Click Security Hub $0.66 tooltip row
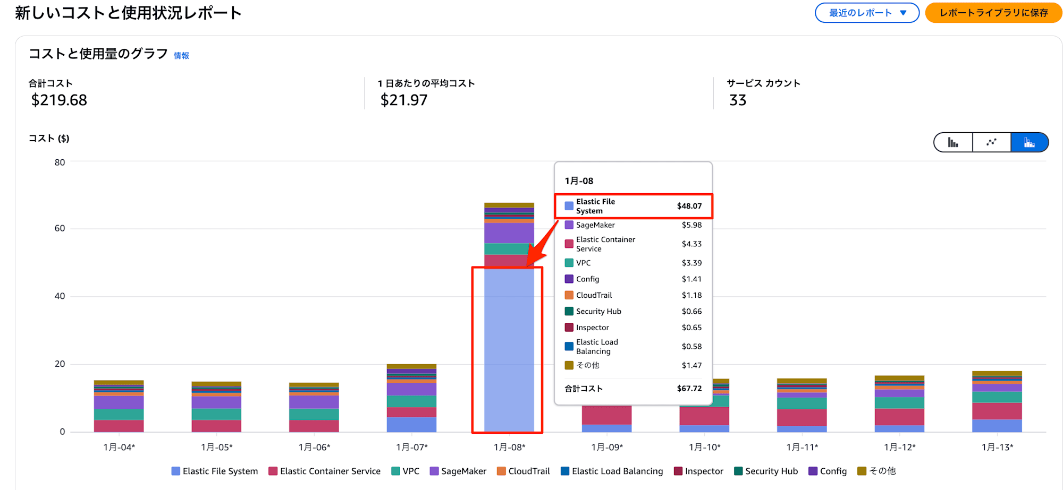1063x490 pixels. click(x=633, y=312)
